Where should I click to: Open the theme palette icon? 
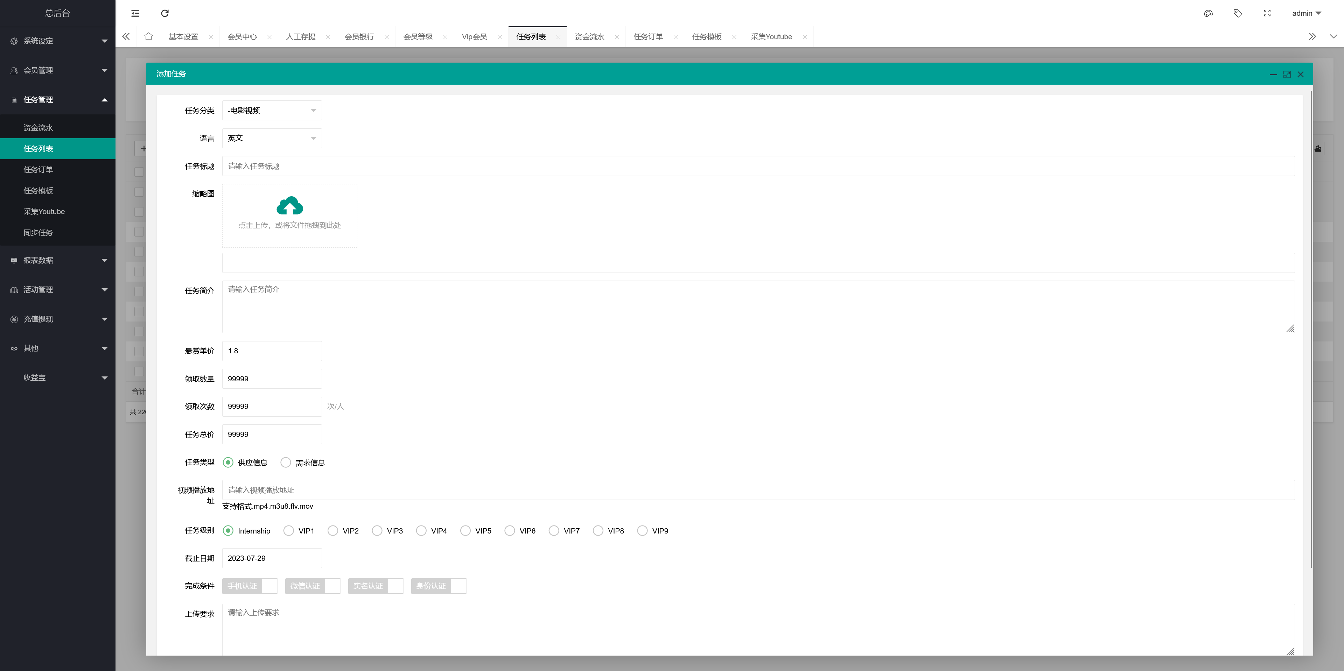[1208, 13]
